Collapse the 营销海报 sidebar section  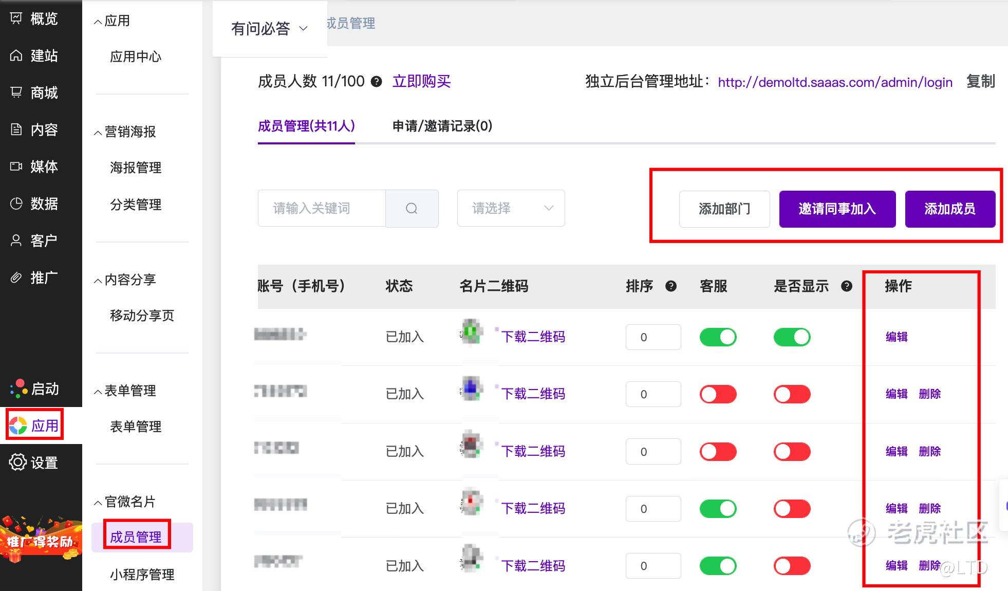(125, 132)
